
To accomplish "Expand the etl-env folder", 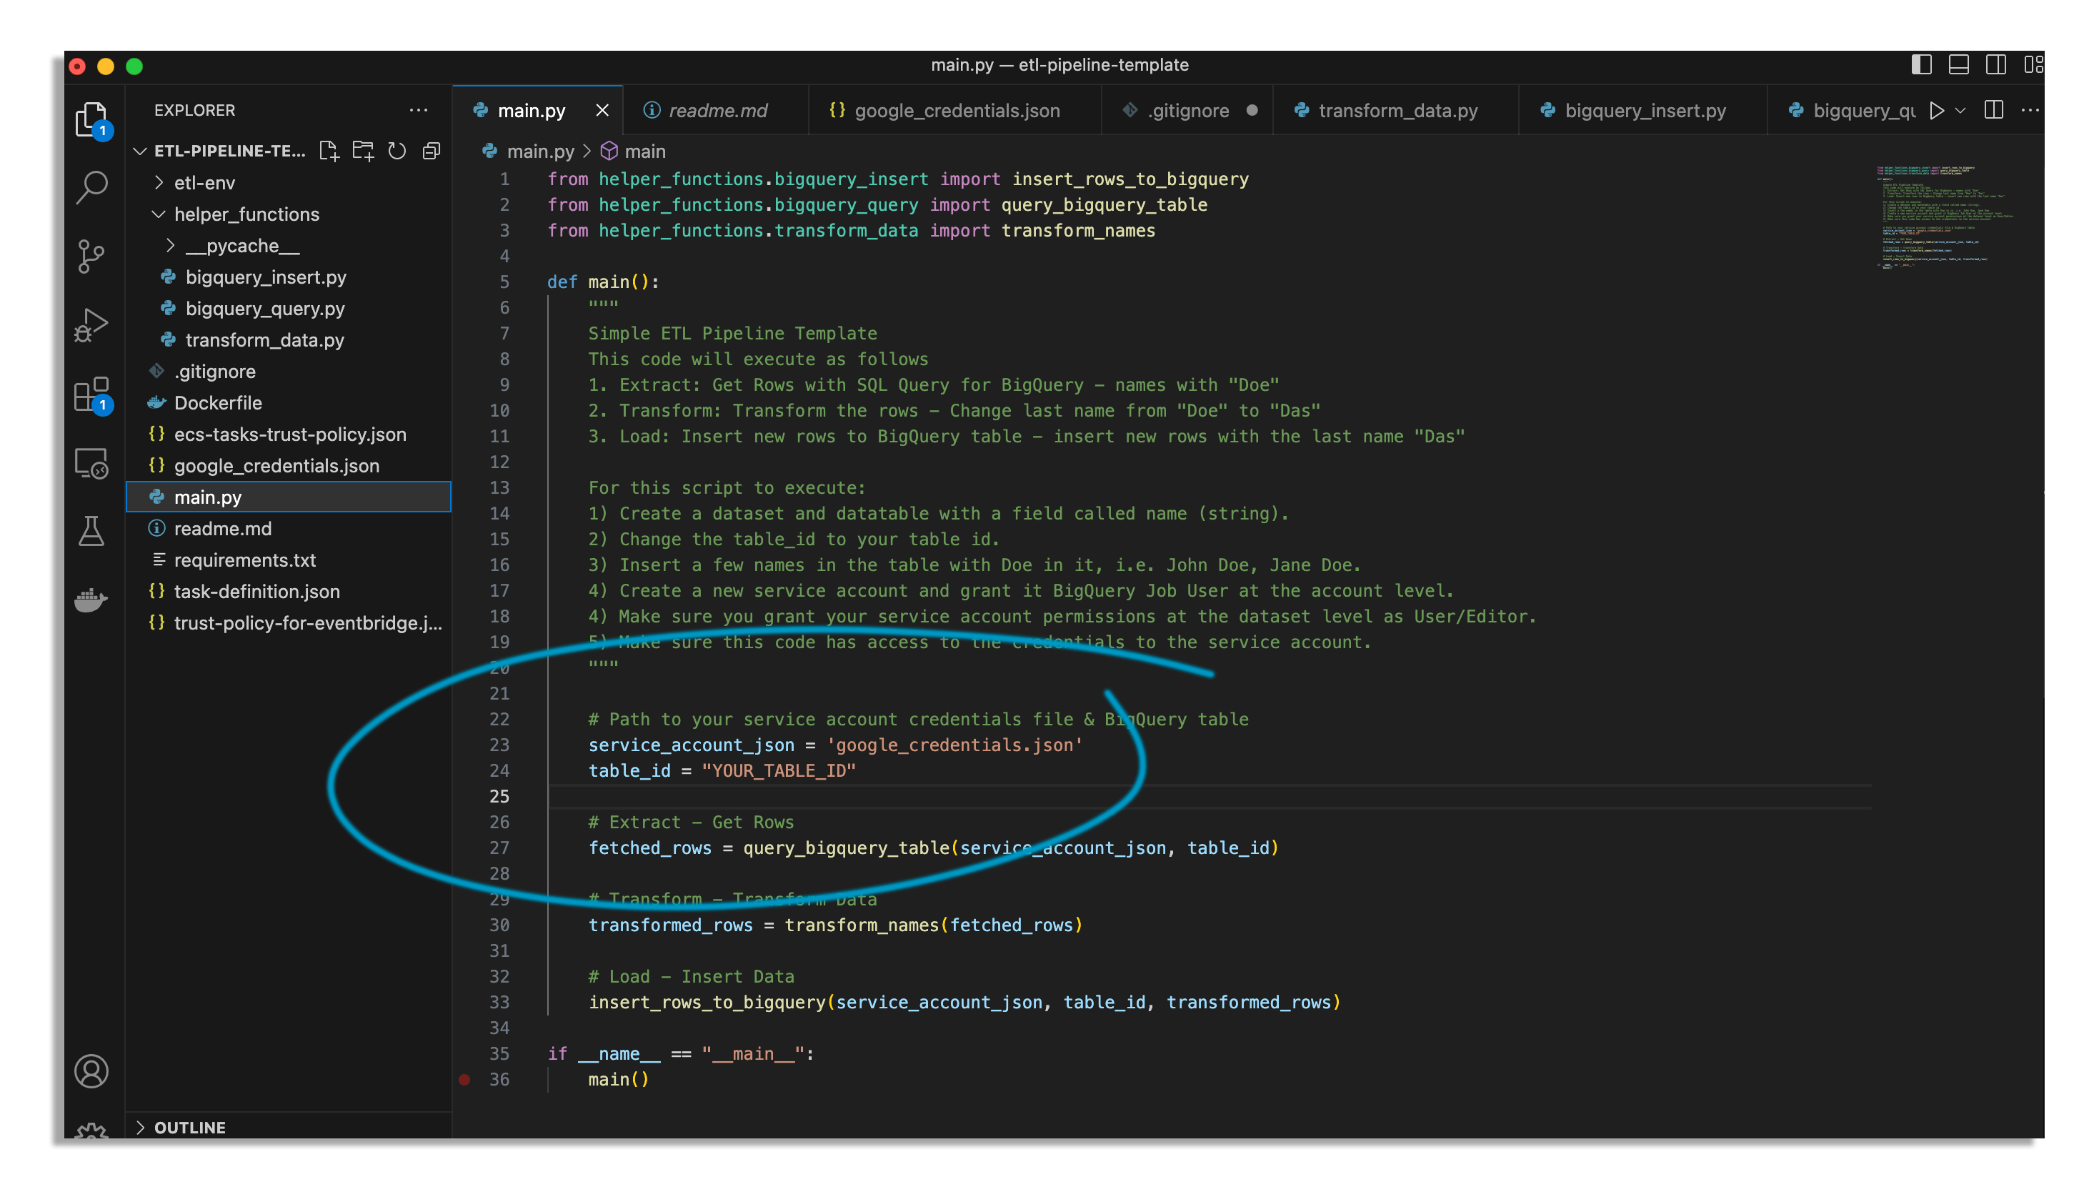I will [204, 182].
